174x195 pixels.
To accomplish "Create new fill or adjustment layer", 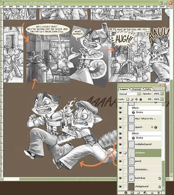I will 145,193.
